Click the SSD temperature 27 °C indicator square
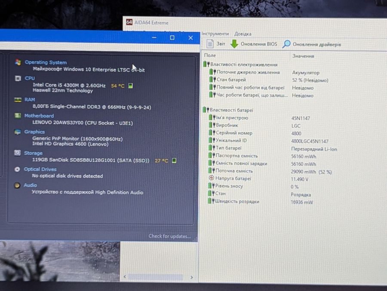This screenshot has height=291, width=387. 174,160
